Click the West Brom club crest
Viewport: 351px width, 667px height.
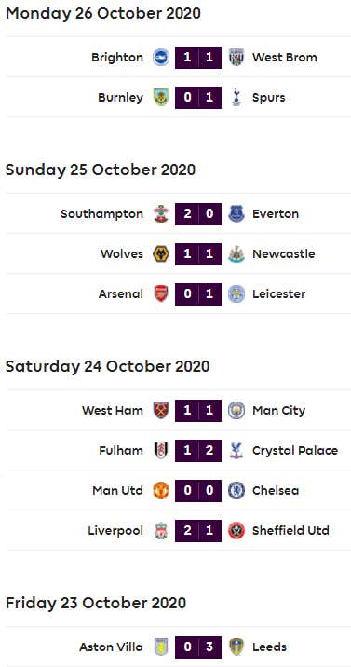[236, 58]
